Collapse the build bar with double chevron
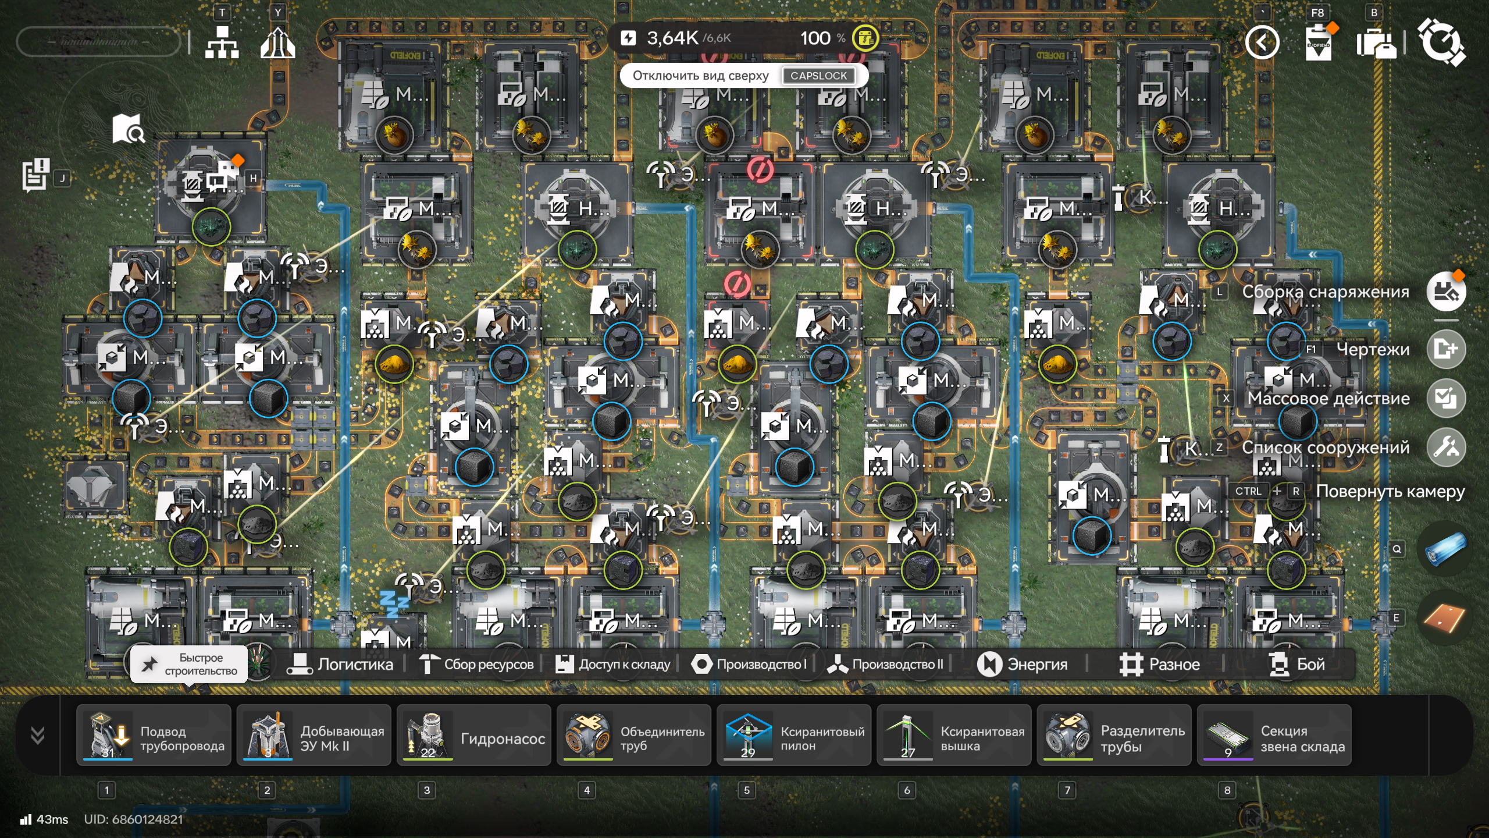The width and height of the screenshot is (1489, 838). click(38, 735)
